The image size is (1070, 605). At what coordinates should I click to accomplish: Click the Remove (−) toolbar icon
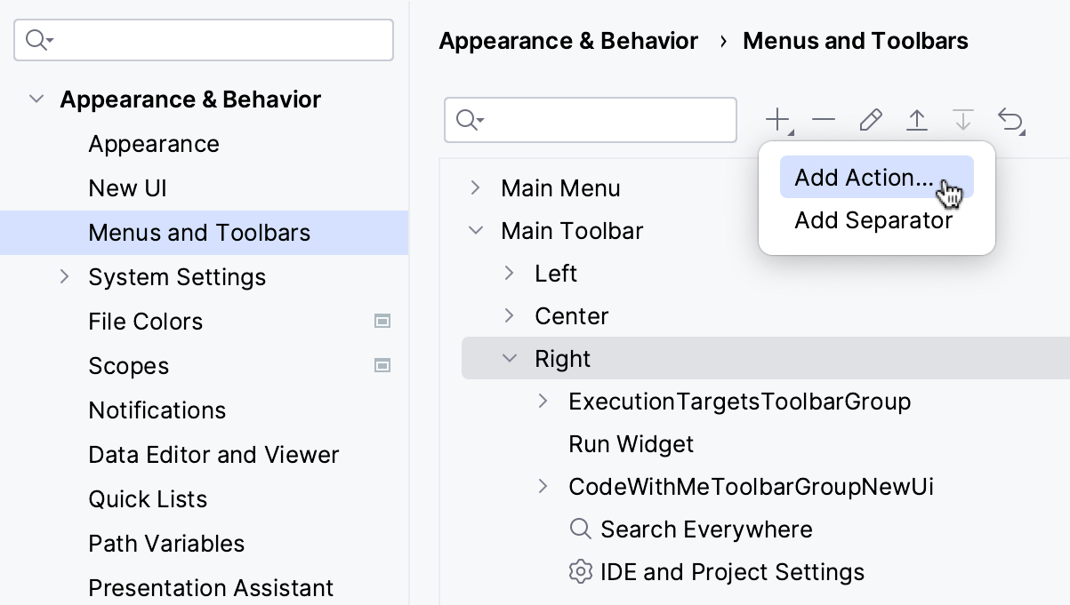coord(824,119)
